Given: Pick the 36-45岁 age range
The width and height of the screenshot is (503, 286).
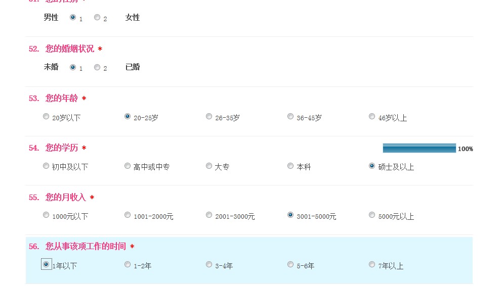Looking at the screenshot, I should [x=290, y=116].
